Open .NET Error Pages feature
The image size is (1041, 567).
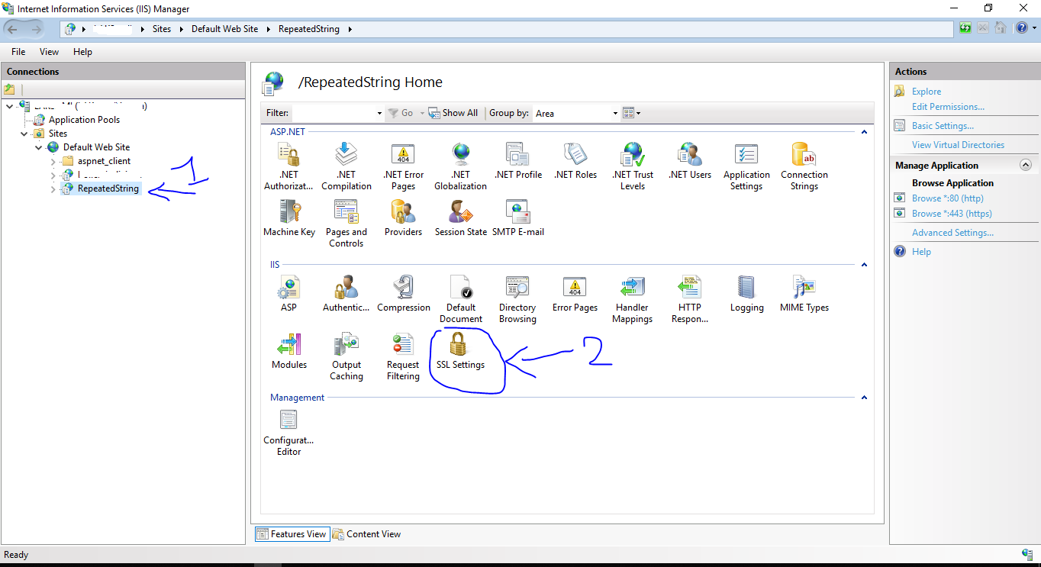pos(404,166)
